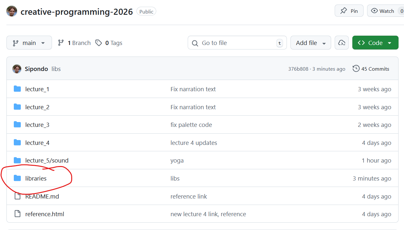This screenshot has width=404, height=230.
Task: Click the Go to file search box
Action: coord(237,43)
